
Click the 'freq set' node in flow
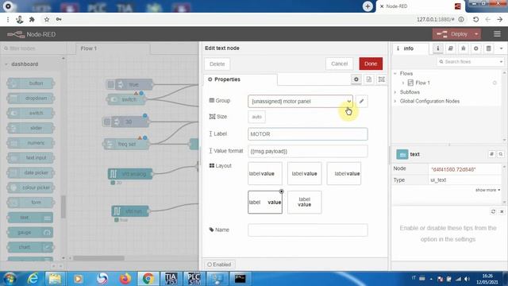(x=127, y=144)
